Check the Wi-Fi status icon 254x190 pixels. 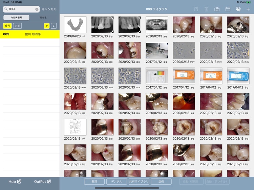tap(238, 2)
